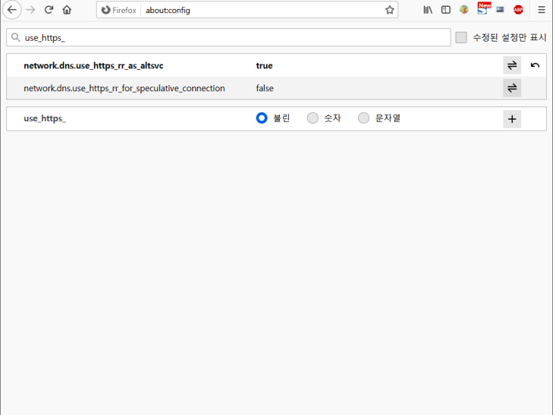Select the 숫자 radio option
This screenshot has height=415, width=553.
[x=312, y=118]
